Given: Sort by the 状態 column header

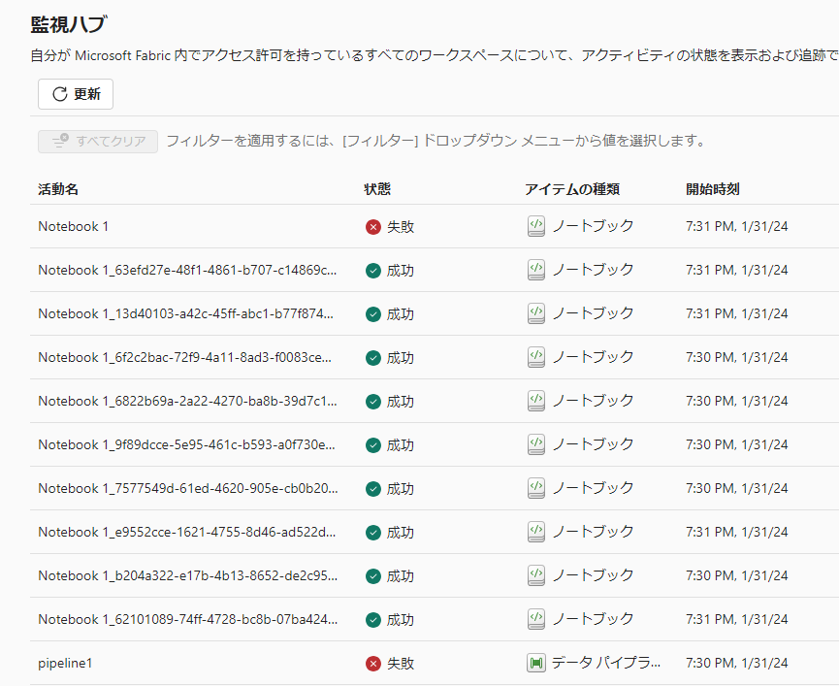Looking at the screenshot, I should [377, 189].
